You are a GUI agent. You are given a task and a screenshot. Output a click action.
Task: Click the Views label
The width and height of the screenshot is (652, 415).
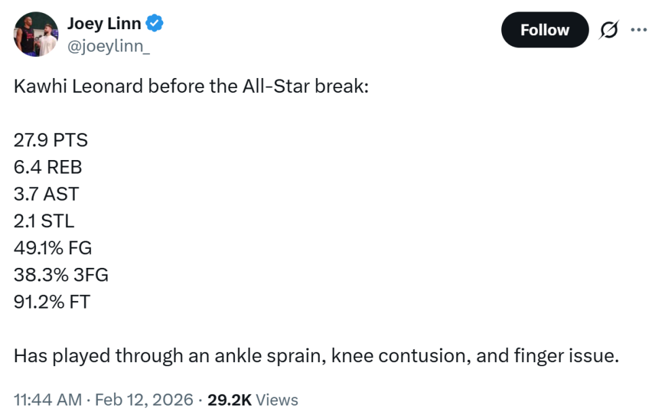coord(277,399)
